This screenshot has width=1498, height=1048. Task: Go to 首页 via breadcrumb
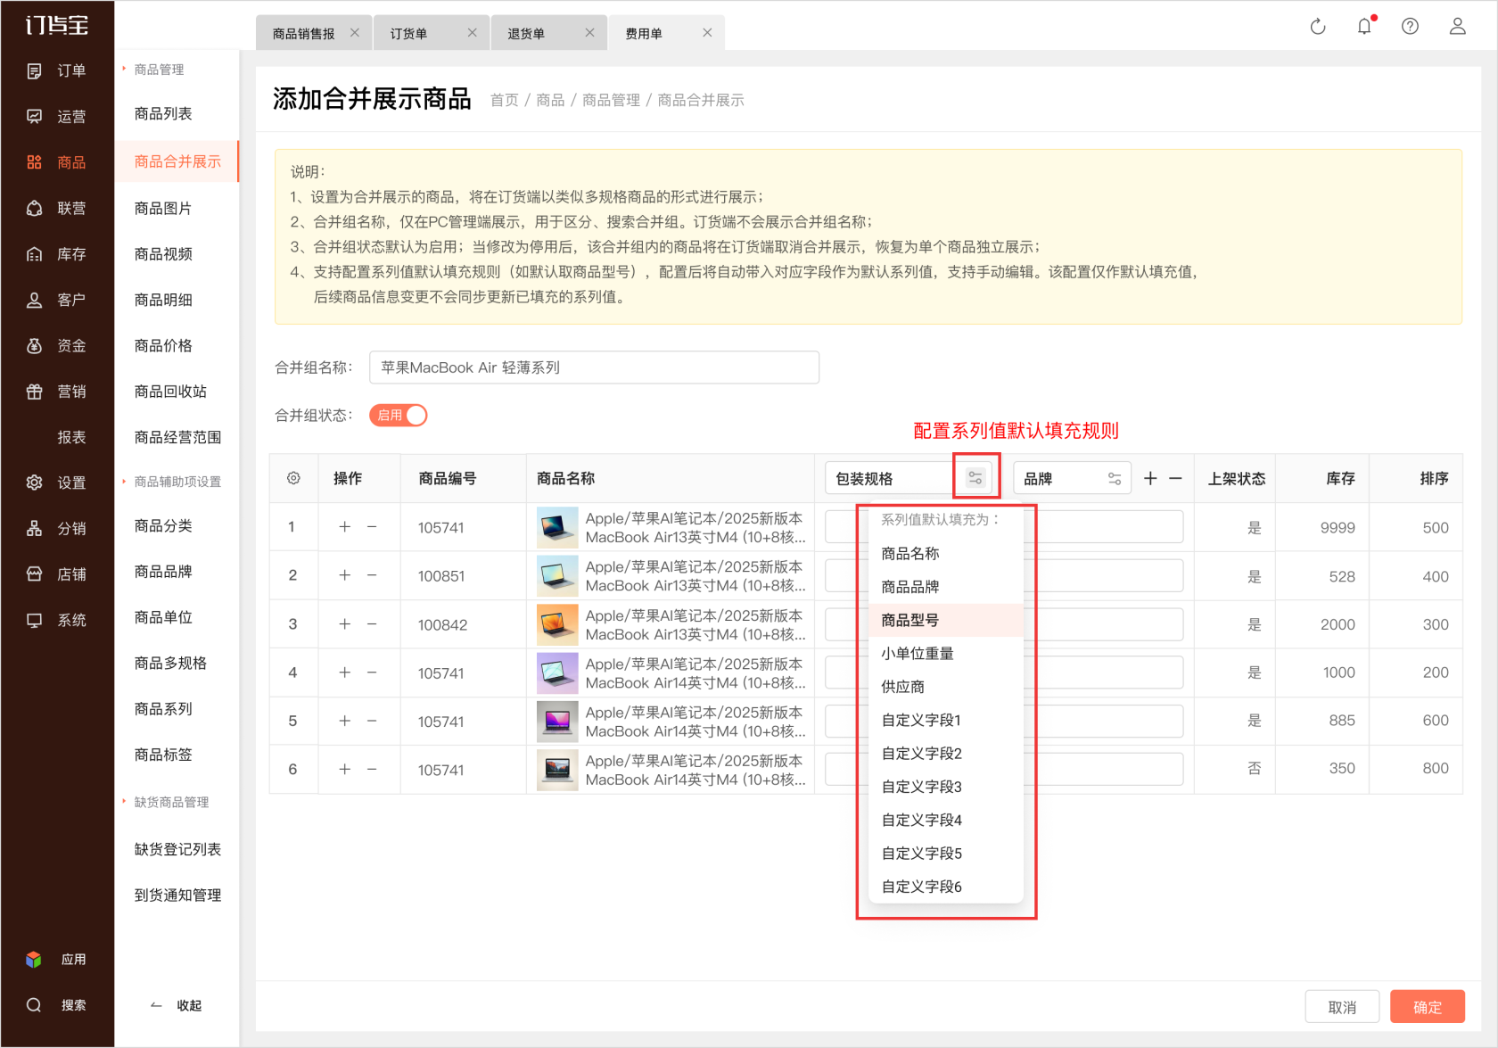(505, 100)
